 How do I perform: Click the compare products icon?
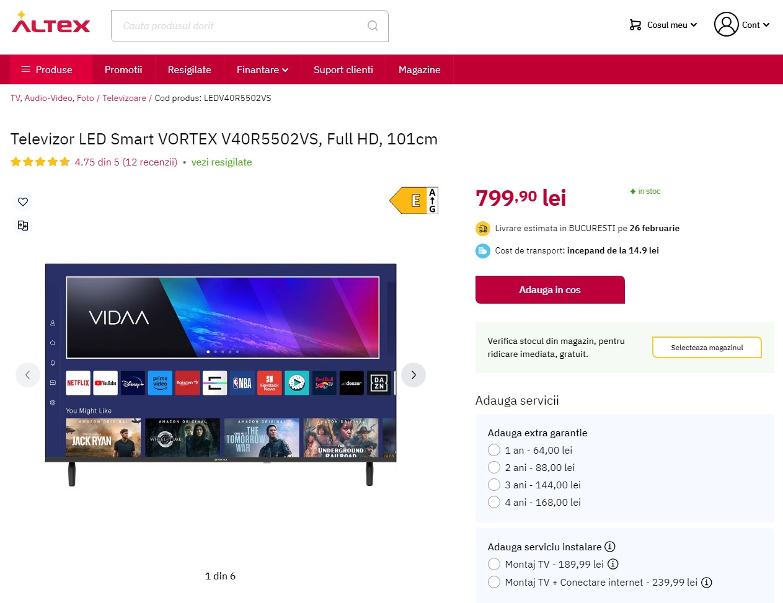click(23, 226)
